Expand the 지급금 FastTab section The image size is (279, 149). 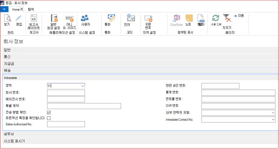click(x=141, y=63)
